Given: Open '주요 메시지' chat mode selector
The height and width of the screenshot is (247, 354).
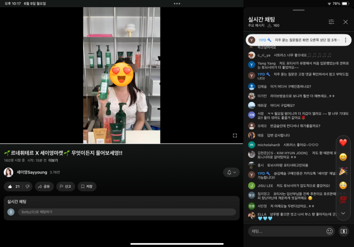Looking at the screenshot, I should pyautogui.click(x=256, y=26).
